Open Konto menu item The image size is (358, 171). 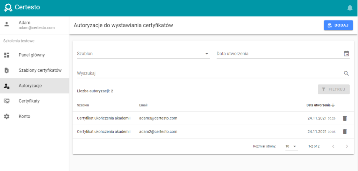pos(35,116)
